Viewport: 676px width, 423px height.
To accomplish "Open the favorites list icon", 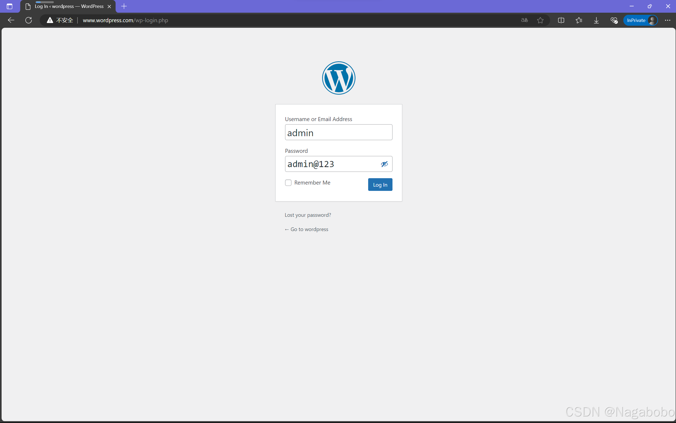I will click(x=579, y=20).
